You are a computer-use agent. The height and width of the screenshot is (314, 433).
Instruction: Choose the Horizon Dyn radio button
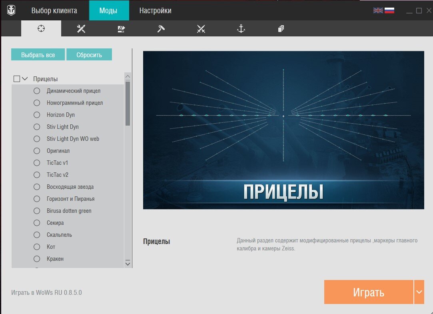pos(37,115)
